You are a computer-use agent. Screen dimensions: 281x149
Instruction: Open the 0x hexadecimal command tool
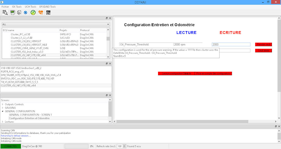pyautogui.click(x=48, y=13)
